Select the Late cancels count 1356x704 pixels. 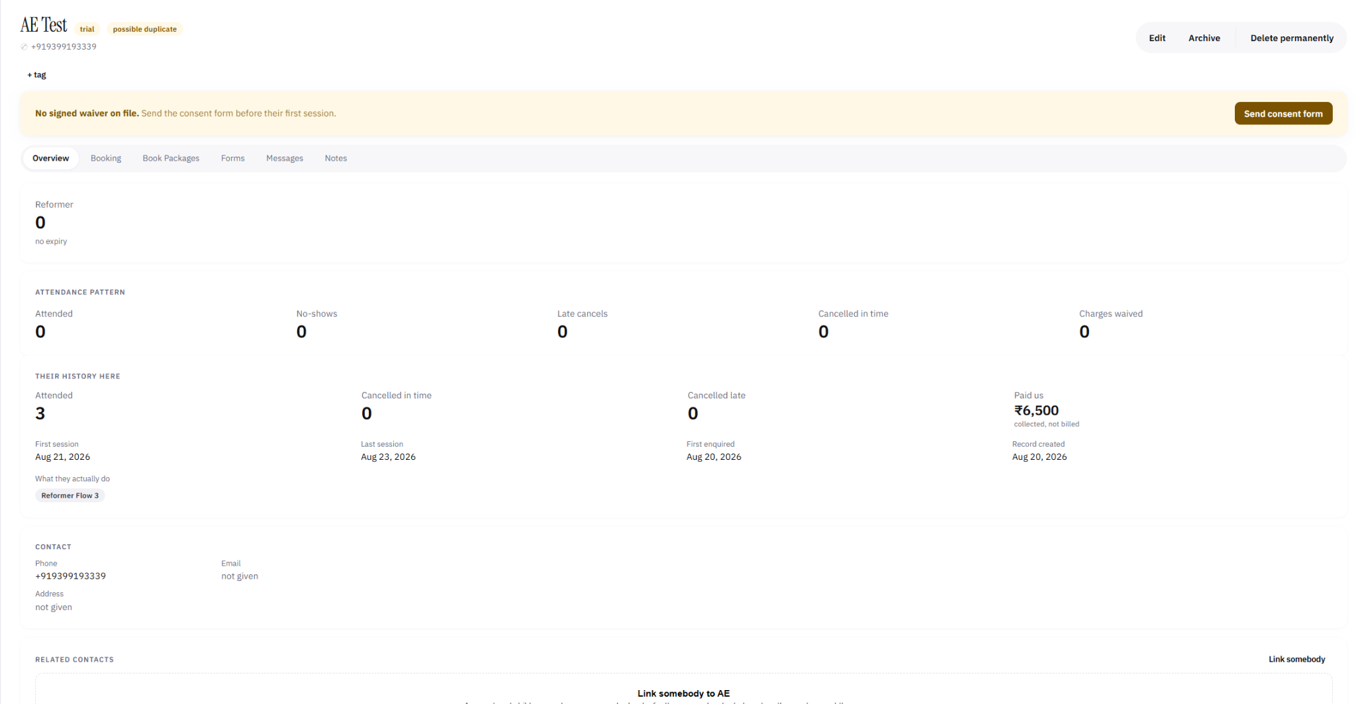[x=562, y=331]
